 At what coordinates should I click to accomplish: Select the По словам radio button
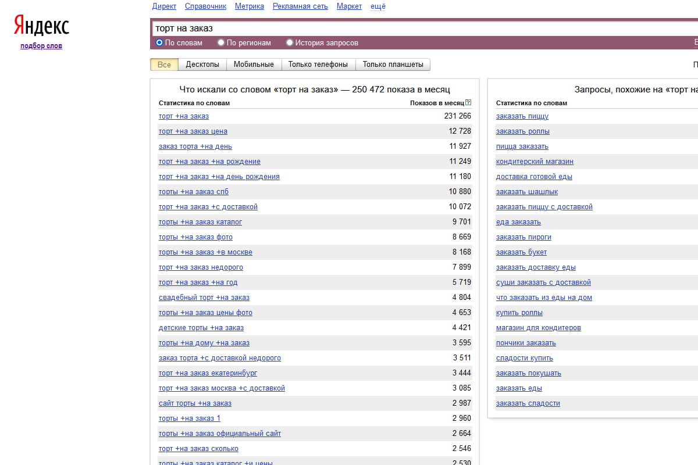[x=159, y=42]
